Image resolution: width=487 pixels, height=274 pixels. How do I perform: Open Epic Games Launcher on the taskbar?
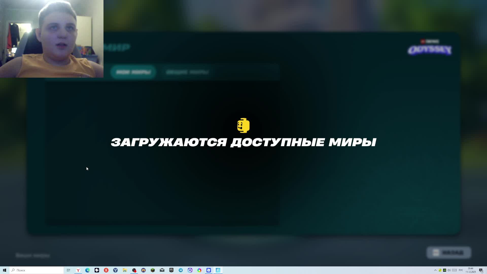171,270
